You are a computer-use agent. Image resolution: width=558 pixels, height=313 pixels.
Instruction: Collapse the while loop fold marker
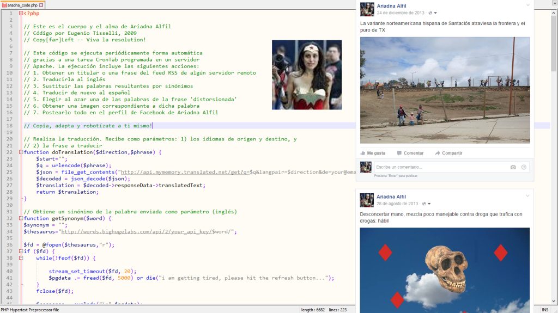(21, 258)
